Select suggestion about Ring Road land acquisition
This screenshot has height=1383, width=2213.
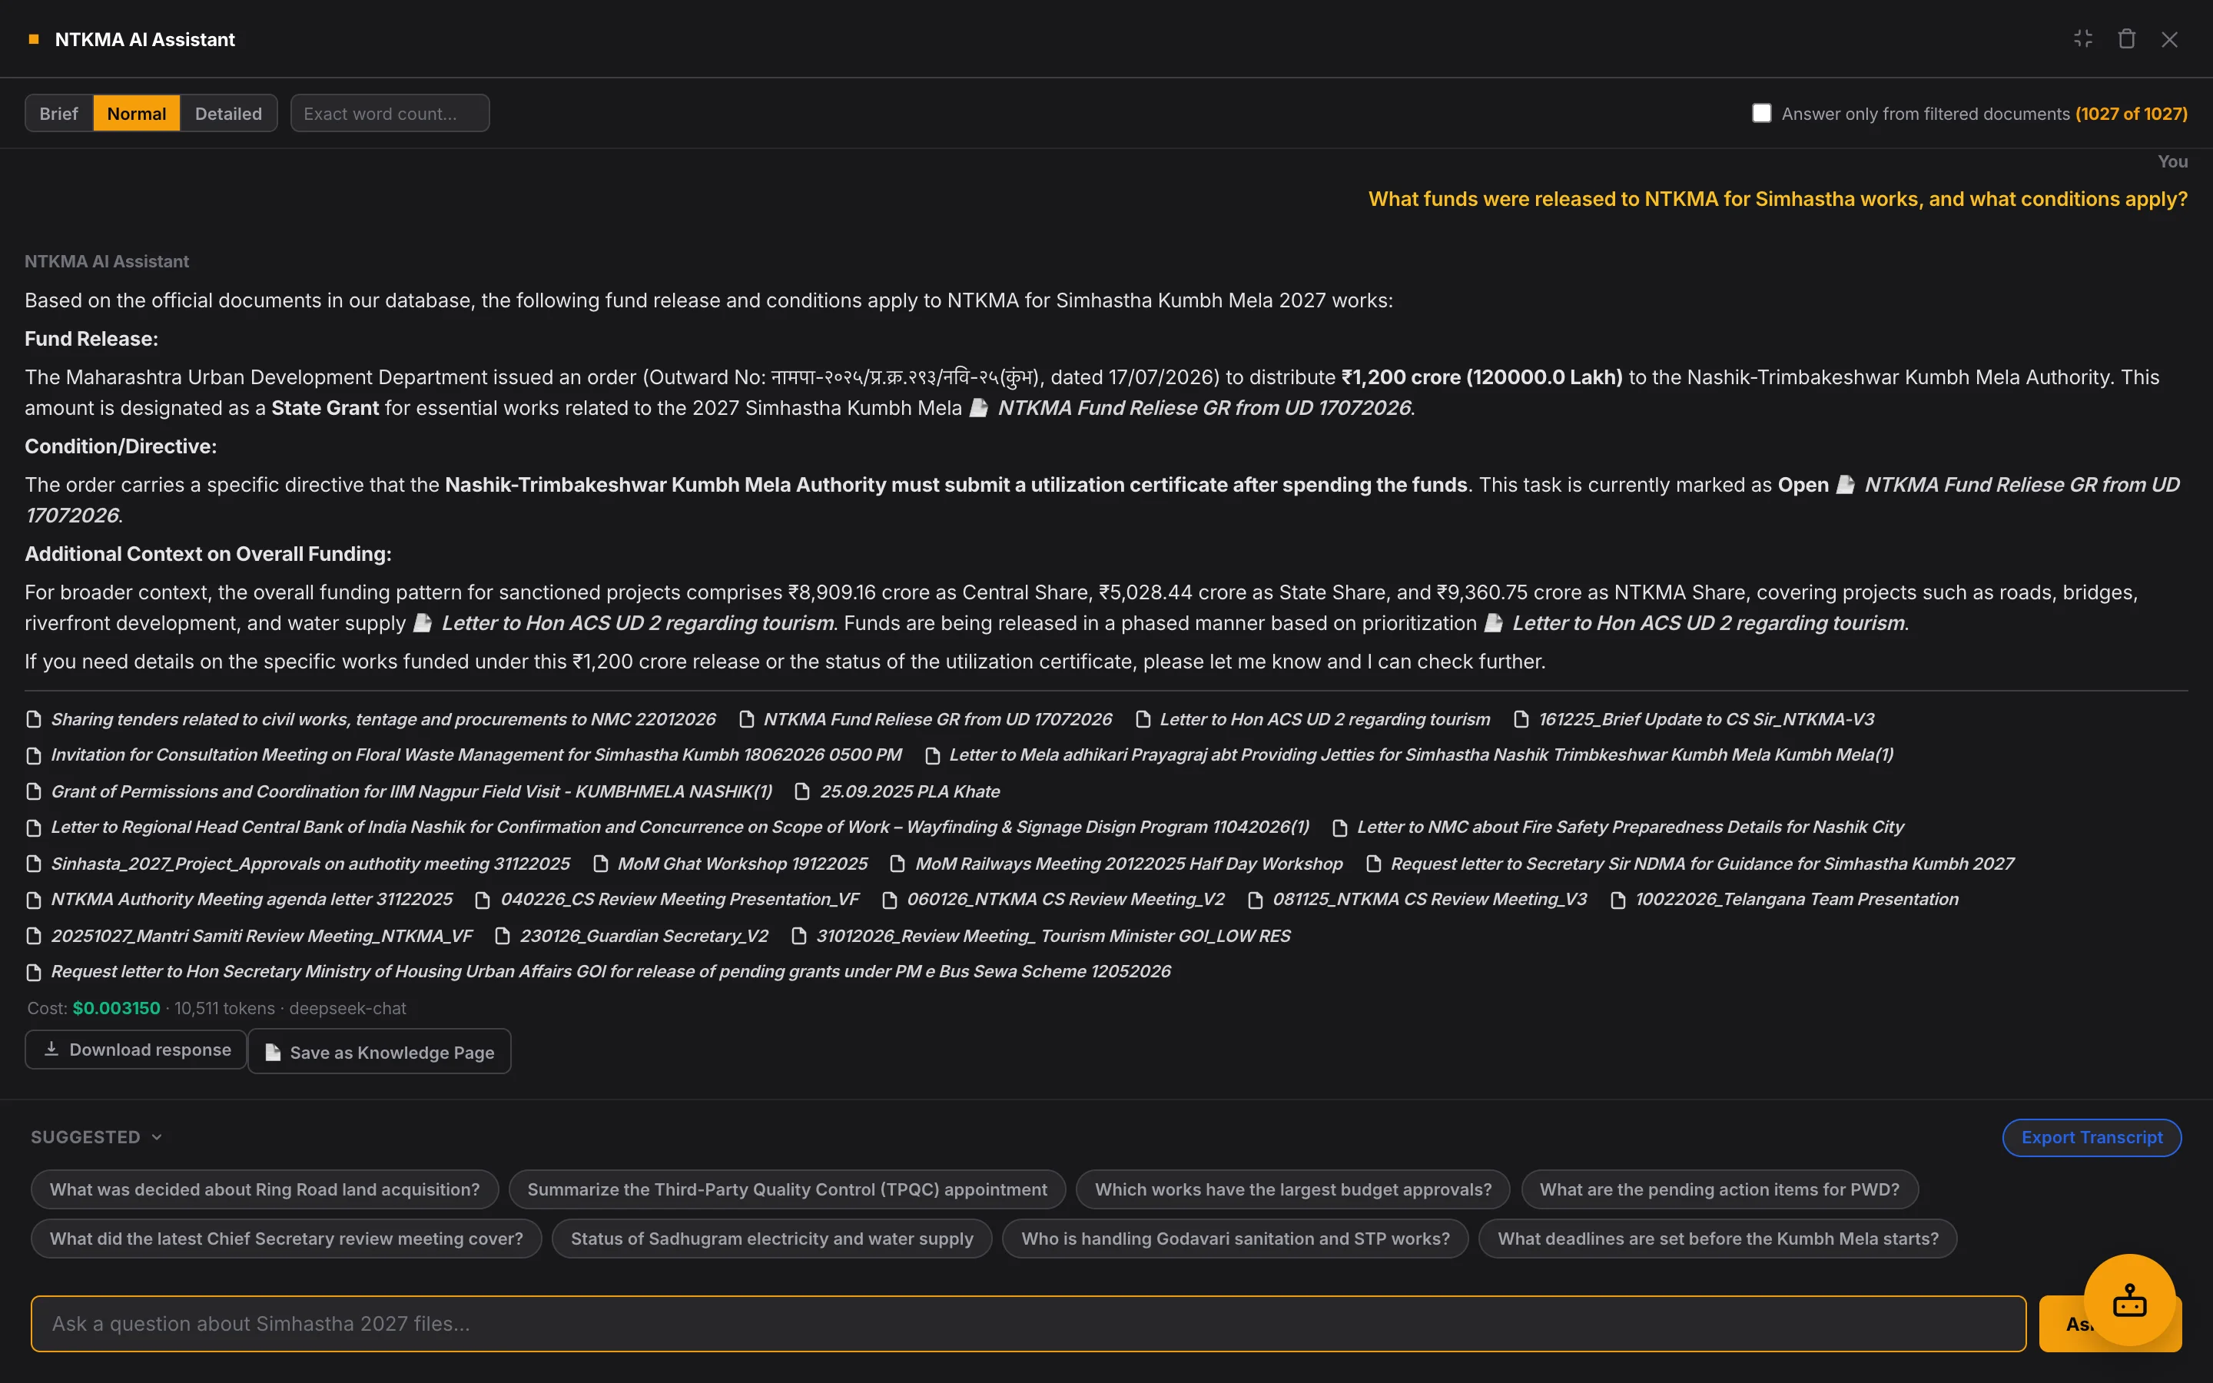264,1189
